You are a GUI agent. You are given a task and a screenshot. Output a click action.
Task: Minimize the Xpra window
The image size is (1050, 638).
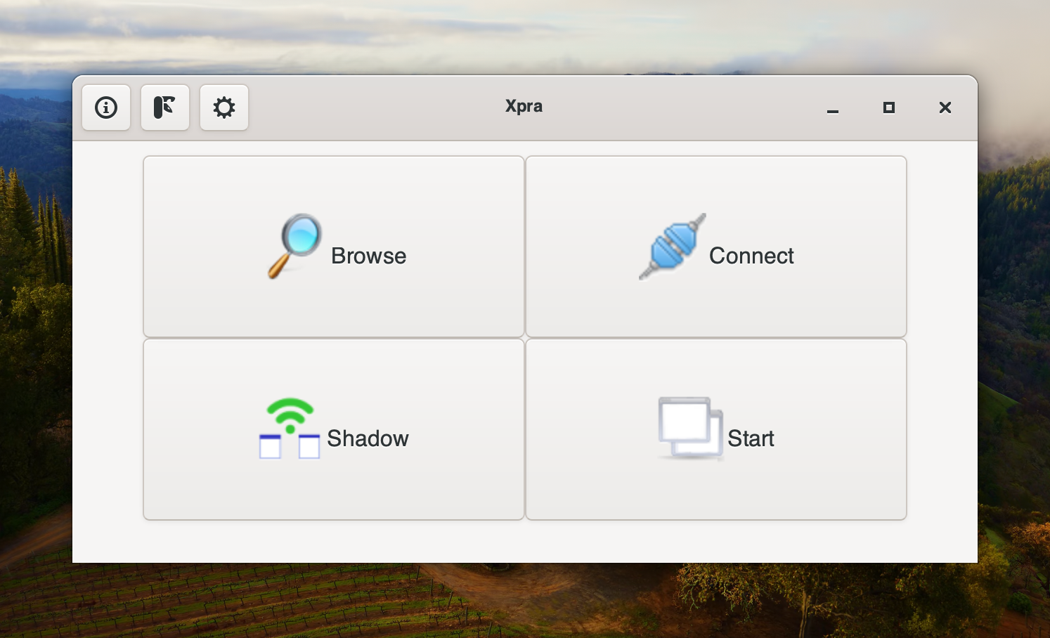[833, 108]
